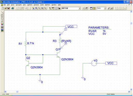This screenshot has width=133, height=96.
Task: Select voltage marker near Q1 collector
Action: coord(66,43)
